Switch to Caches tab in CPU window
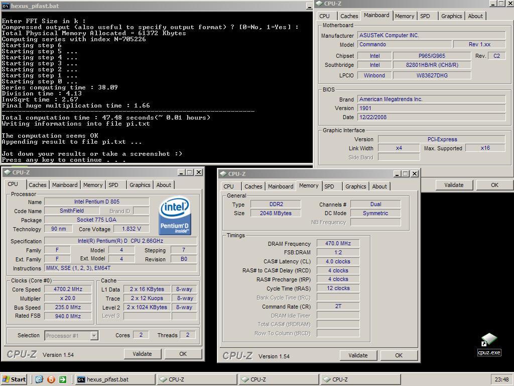This screenshot has height=386, width=514. [x=37, y=185]
